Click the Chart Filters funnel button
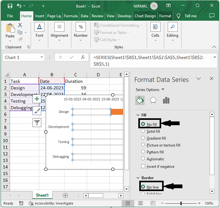 click(37, 122)
